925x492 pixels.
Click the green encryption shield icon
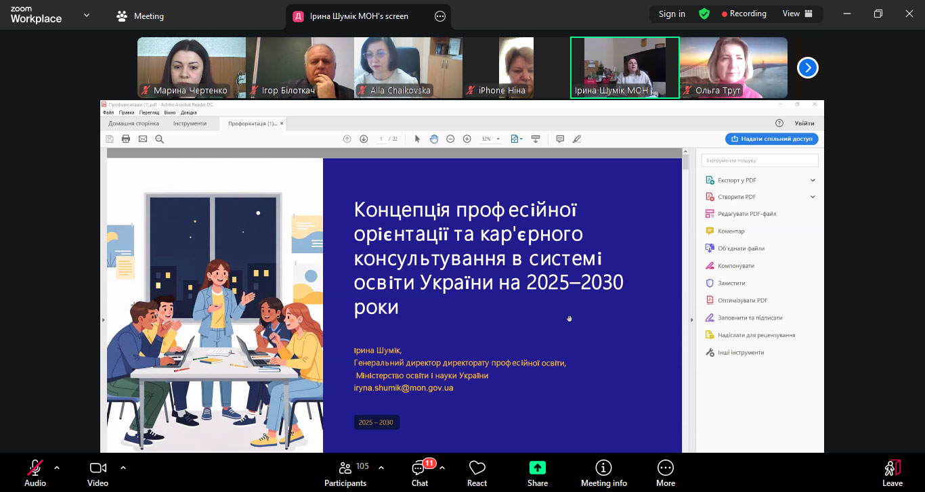[x=704, y=14]
